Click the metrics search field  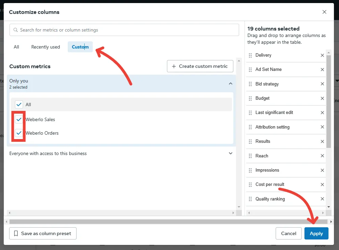pyautogui.click(x=124, y=30)
